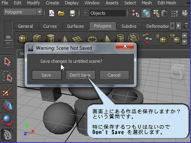Image resolution: width=191 pixels, height=143 pixels.
Task: Activate the Paint selection tool
Action: click(x=7, y=91)
